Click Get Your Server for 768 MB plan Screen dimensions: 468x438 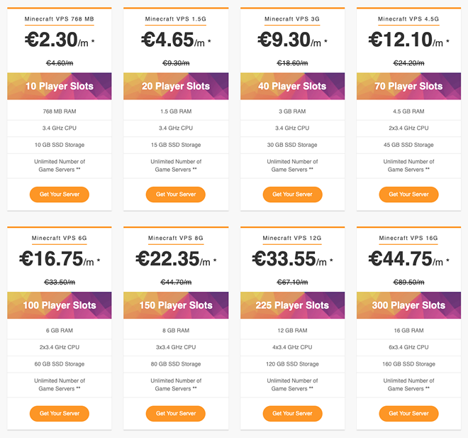click(x=60, y=195)
